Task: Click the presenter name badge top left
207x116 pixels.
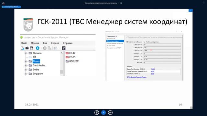Action: [11, 7]
